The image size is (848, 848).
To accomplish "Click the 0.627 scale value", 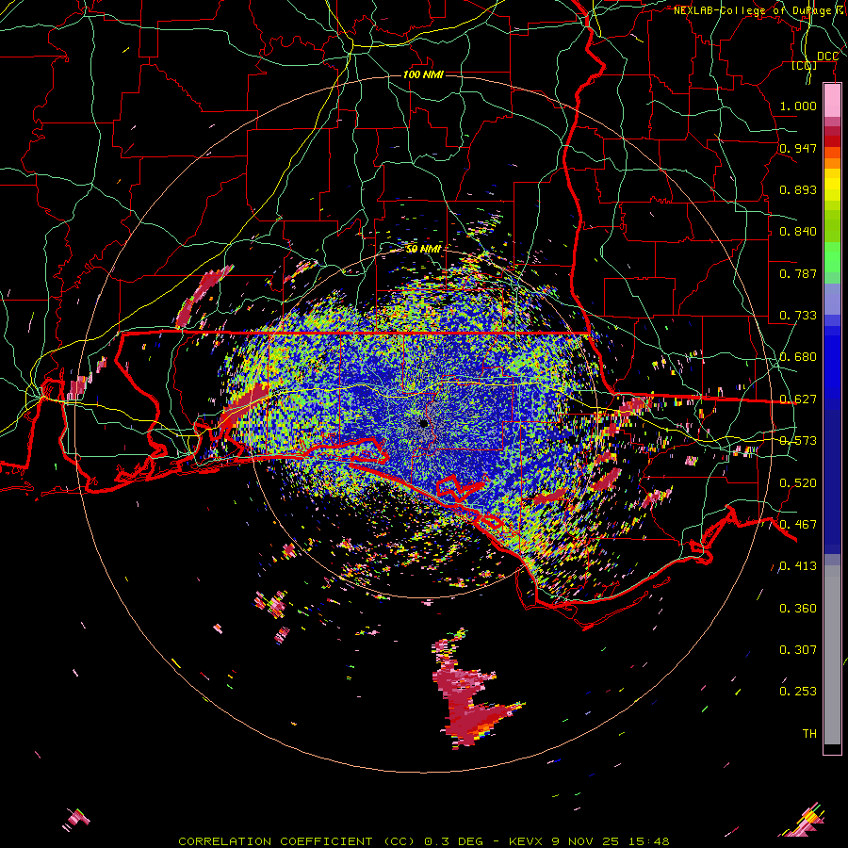I will click(798, 400).
